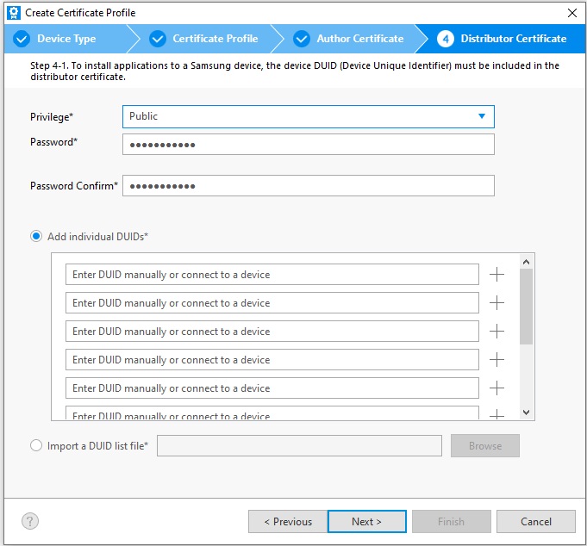This screenshot has width=587, height=546.
Task: Click the Previous button
Action: click(x=288, y=521)
